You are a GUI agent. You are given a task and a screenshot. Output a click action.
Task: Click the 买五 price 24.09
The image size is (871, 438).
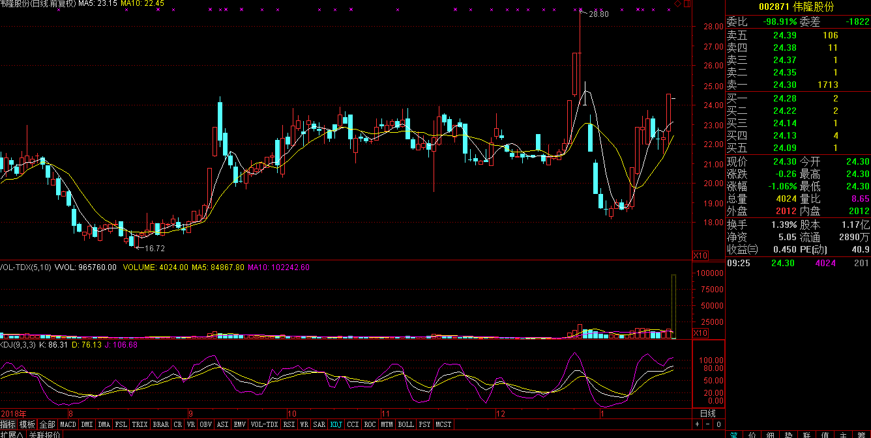784,148
